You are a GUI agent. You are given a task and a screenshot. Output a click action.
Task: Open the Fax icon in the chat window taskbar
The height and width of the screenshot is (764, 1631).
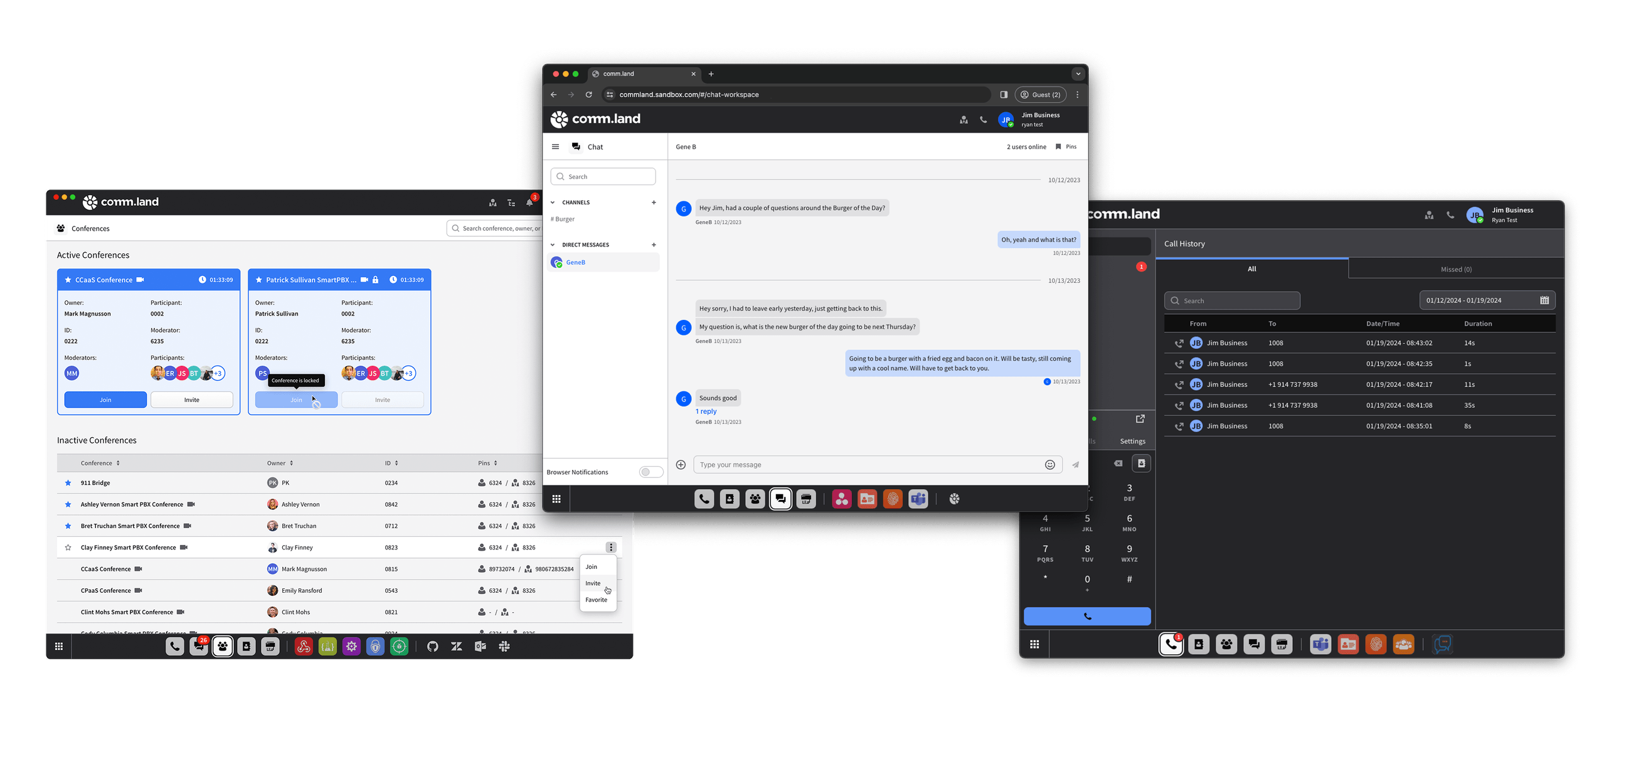click(805, 498)
